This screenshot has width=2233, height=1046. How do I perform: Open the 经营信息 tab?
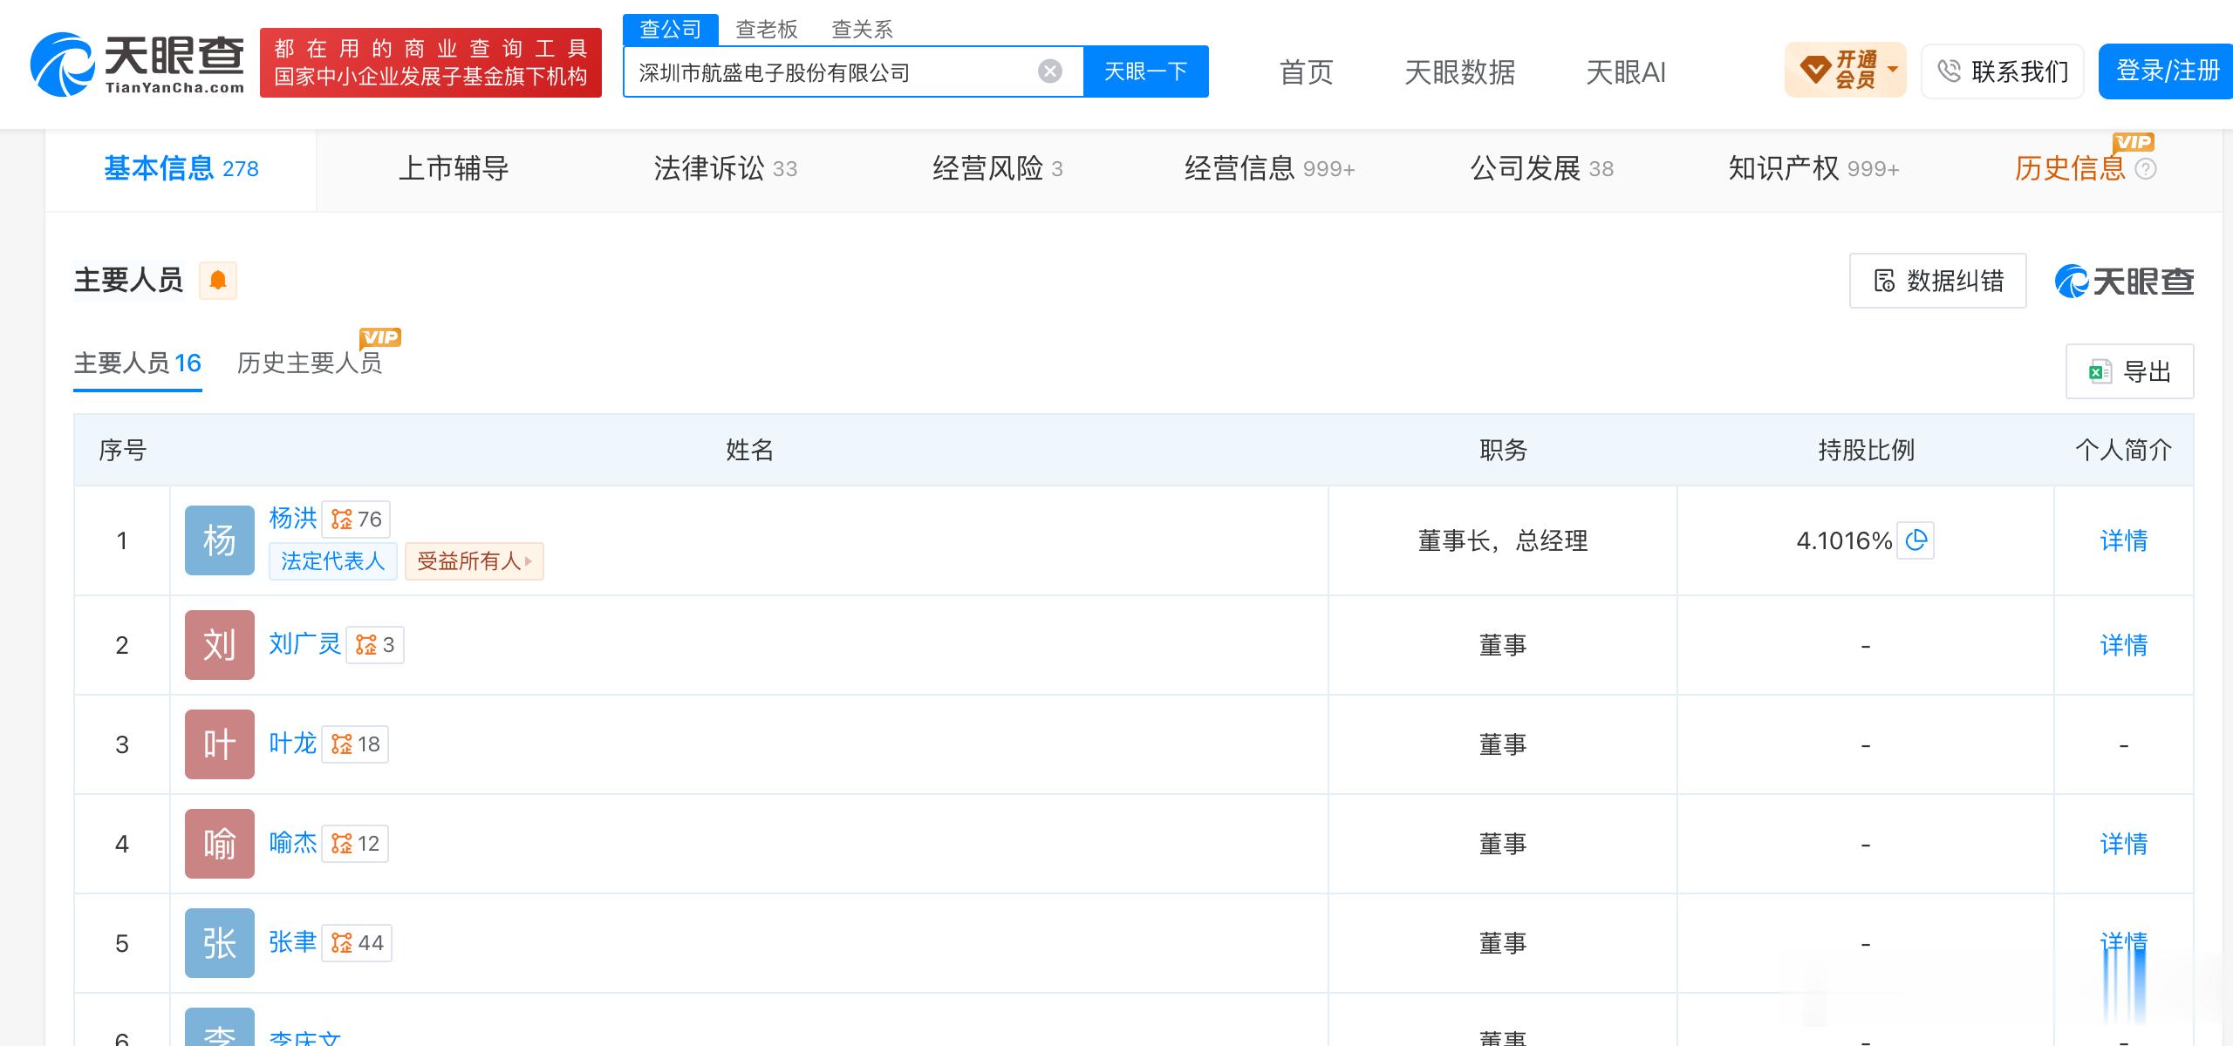[1270, 169]
